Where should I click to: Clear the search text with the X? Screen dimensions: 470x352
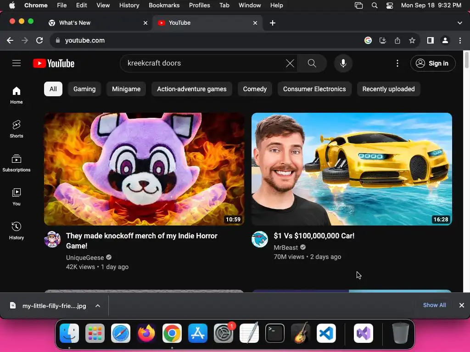(290, 63)
